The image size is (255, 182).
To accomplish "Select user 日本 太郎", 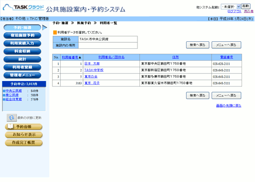I will [x=92, y=64].
